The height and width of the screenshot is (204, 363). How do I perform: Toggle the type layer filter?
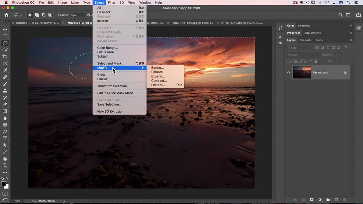coord(328,48)
